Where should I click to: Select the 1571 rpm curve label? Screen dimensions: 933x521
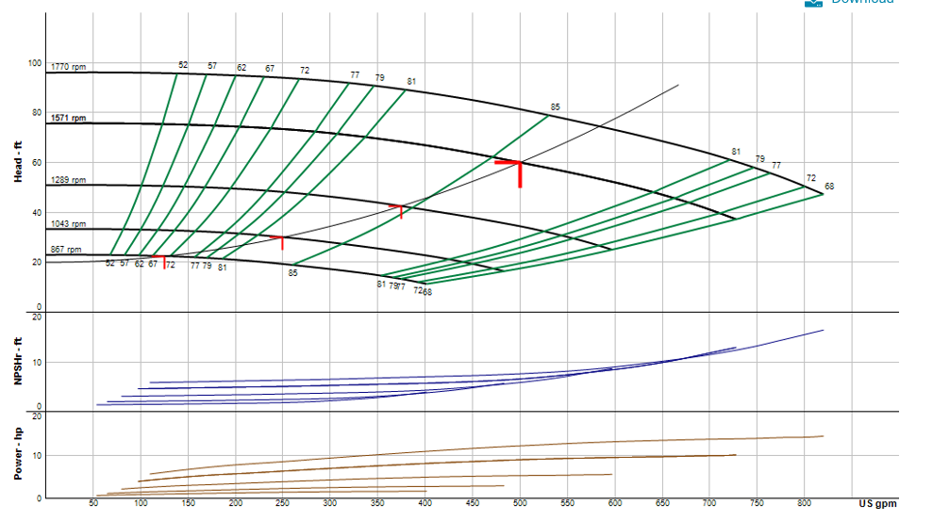(x=68, y=118)
